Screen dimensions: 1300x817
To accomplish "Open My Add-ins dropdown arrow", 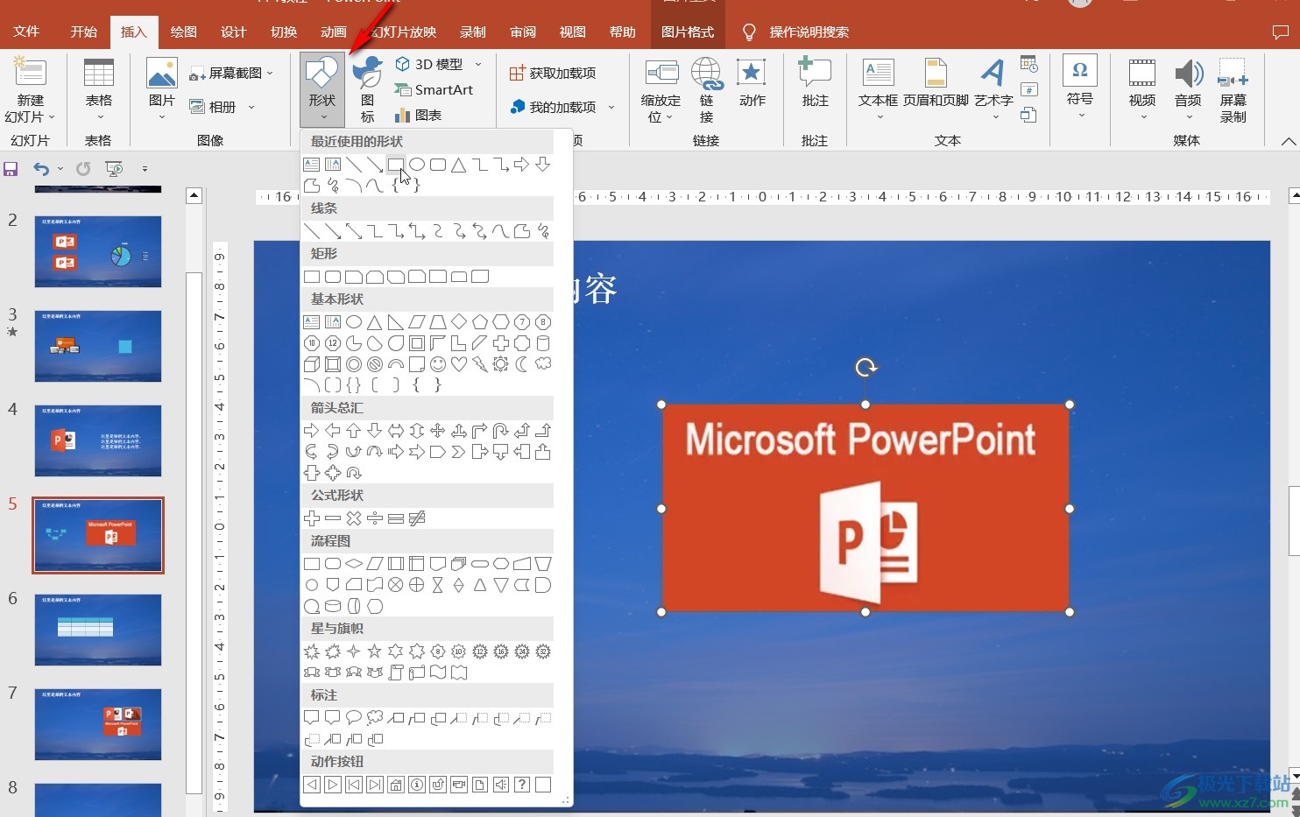I will click(x=611, y=107).
